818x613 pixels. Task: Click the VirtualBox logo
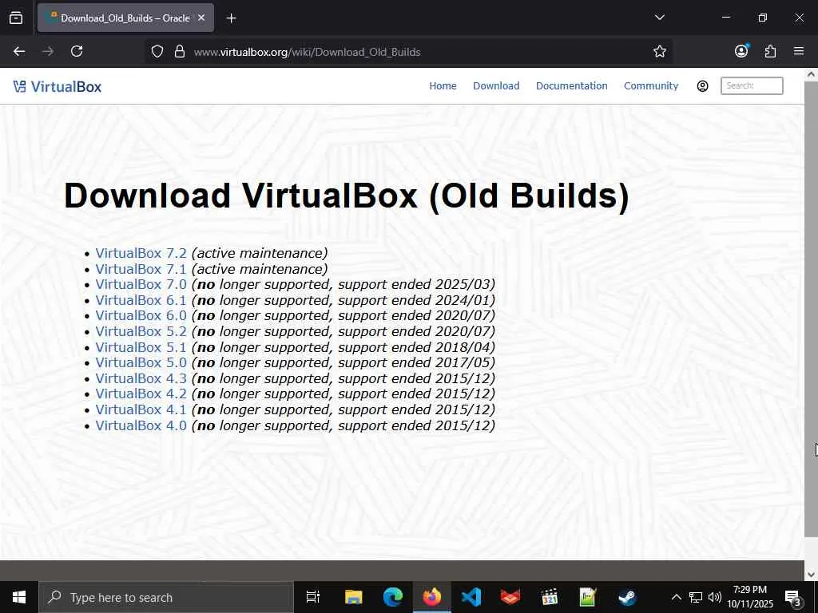(58, 86)
